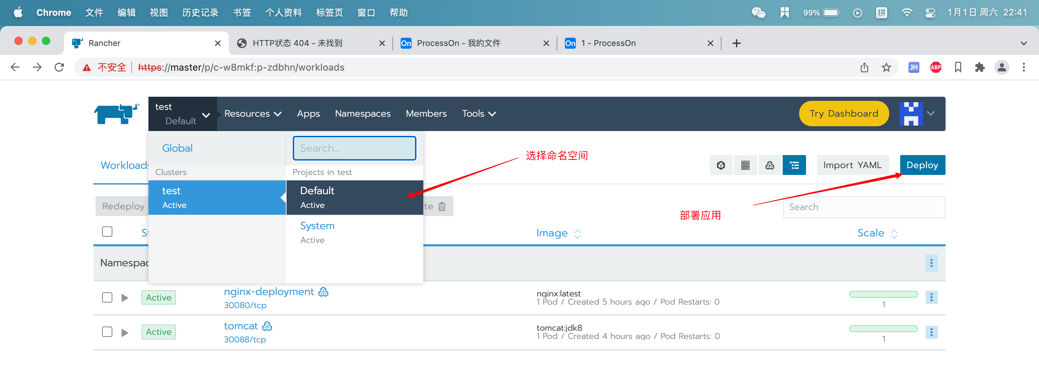Check the nginx-deployment row checkbox

coord(107,298)
